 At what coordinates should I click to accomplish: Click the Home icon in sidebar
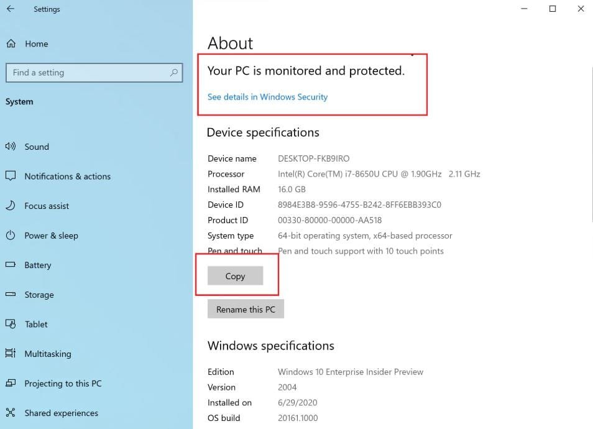point(11,44)
